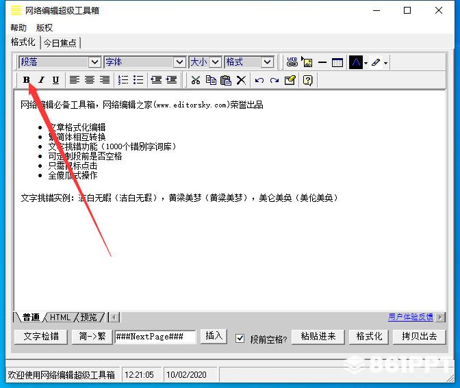This screenshot has width=460, height=388.
Task: Click the 全傻瓜式操作 bullet line
Action: click(73, 175)
